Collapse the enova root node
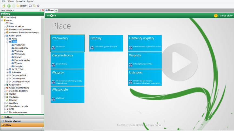This screenshot has height=131, width=234. [2, 20]
